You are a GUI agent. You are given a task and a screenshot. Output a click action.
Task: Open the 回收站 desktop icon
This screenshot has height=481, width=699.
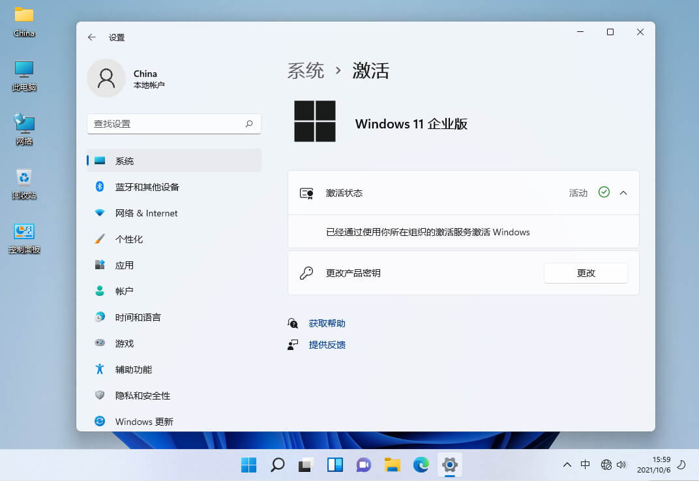pyautogui.click(x=23, y=181)
